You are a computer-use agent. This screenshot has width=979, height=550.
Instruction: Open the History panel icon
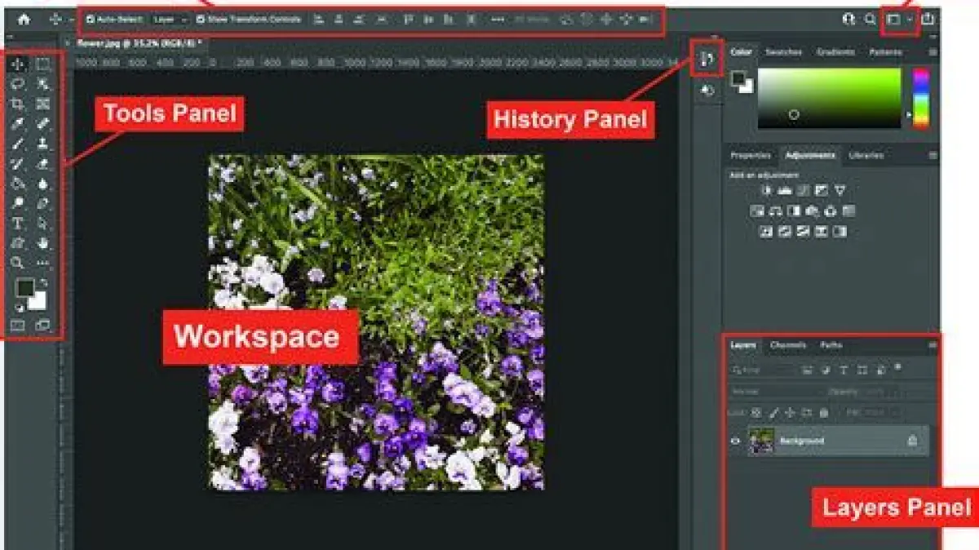(707, 58)
